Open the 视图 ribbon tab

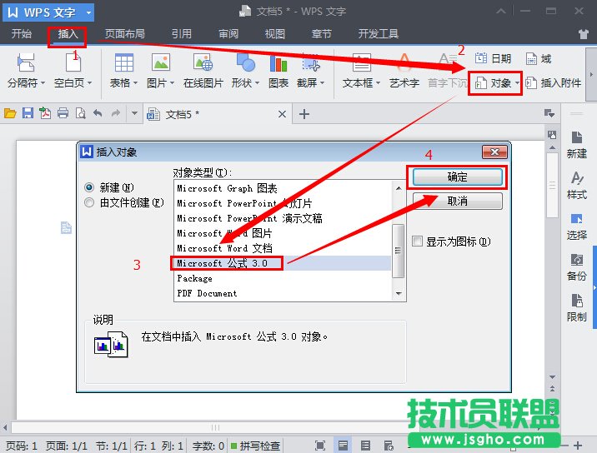tap(275, 34)
